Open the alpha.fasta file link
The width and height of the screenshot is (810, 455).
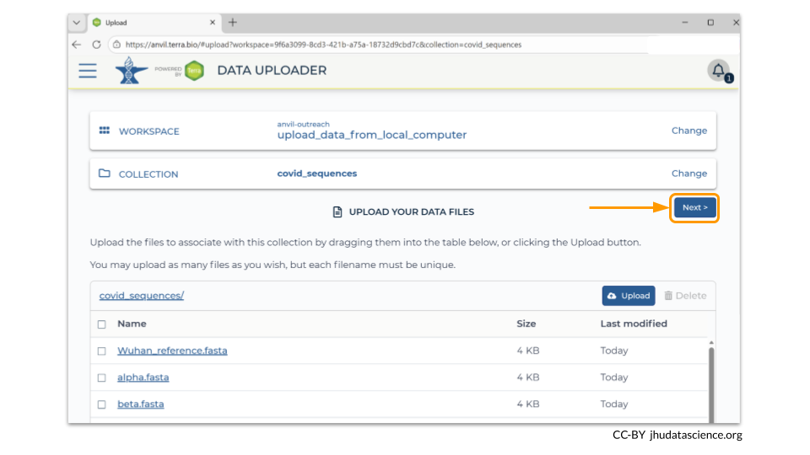coord(143,377)
